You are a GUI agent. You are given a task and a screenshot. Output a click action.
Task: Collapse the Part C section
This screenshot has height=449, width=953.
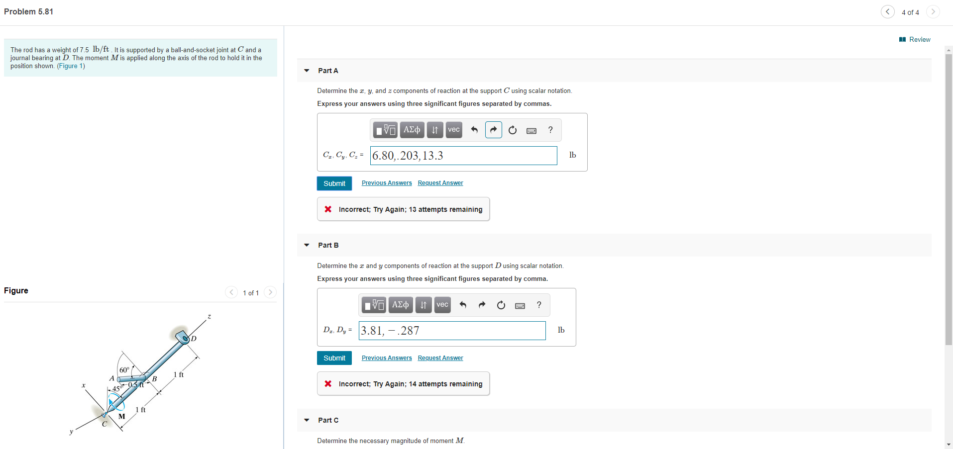pos(307,420)
